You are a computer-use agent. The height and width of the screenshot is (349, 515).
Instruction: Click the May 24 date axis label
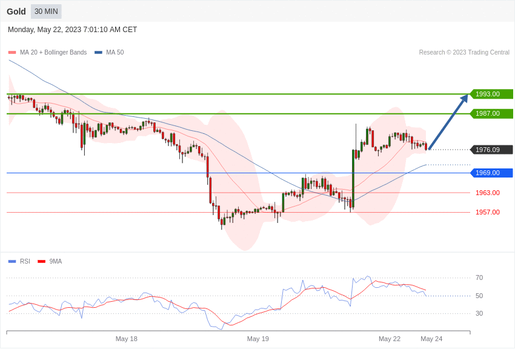click(431, 339)
